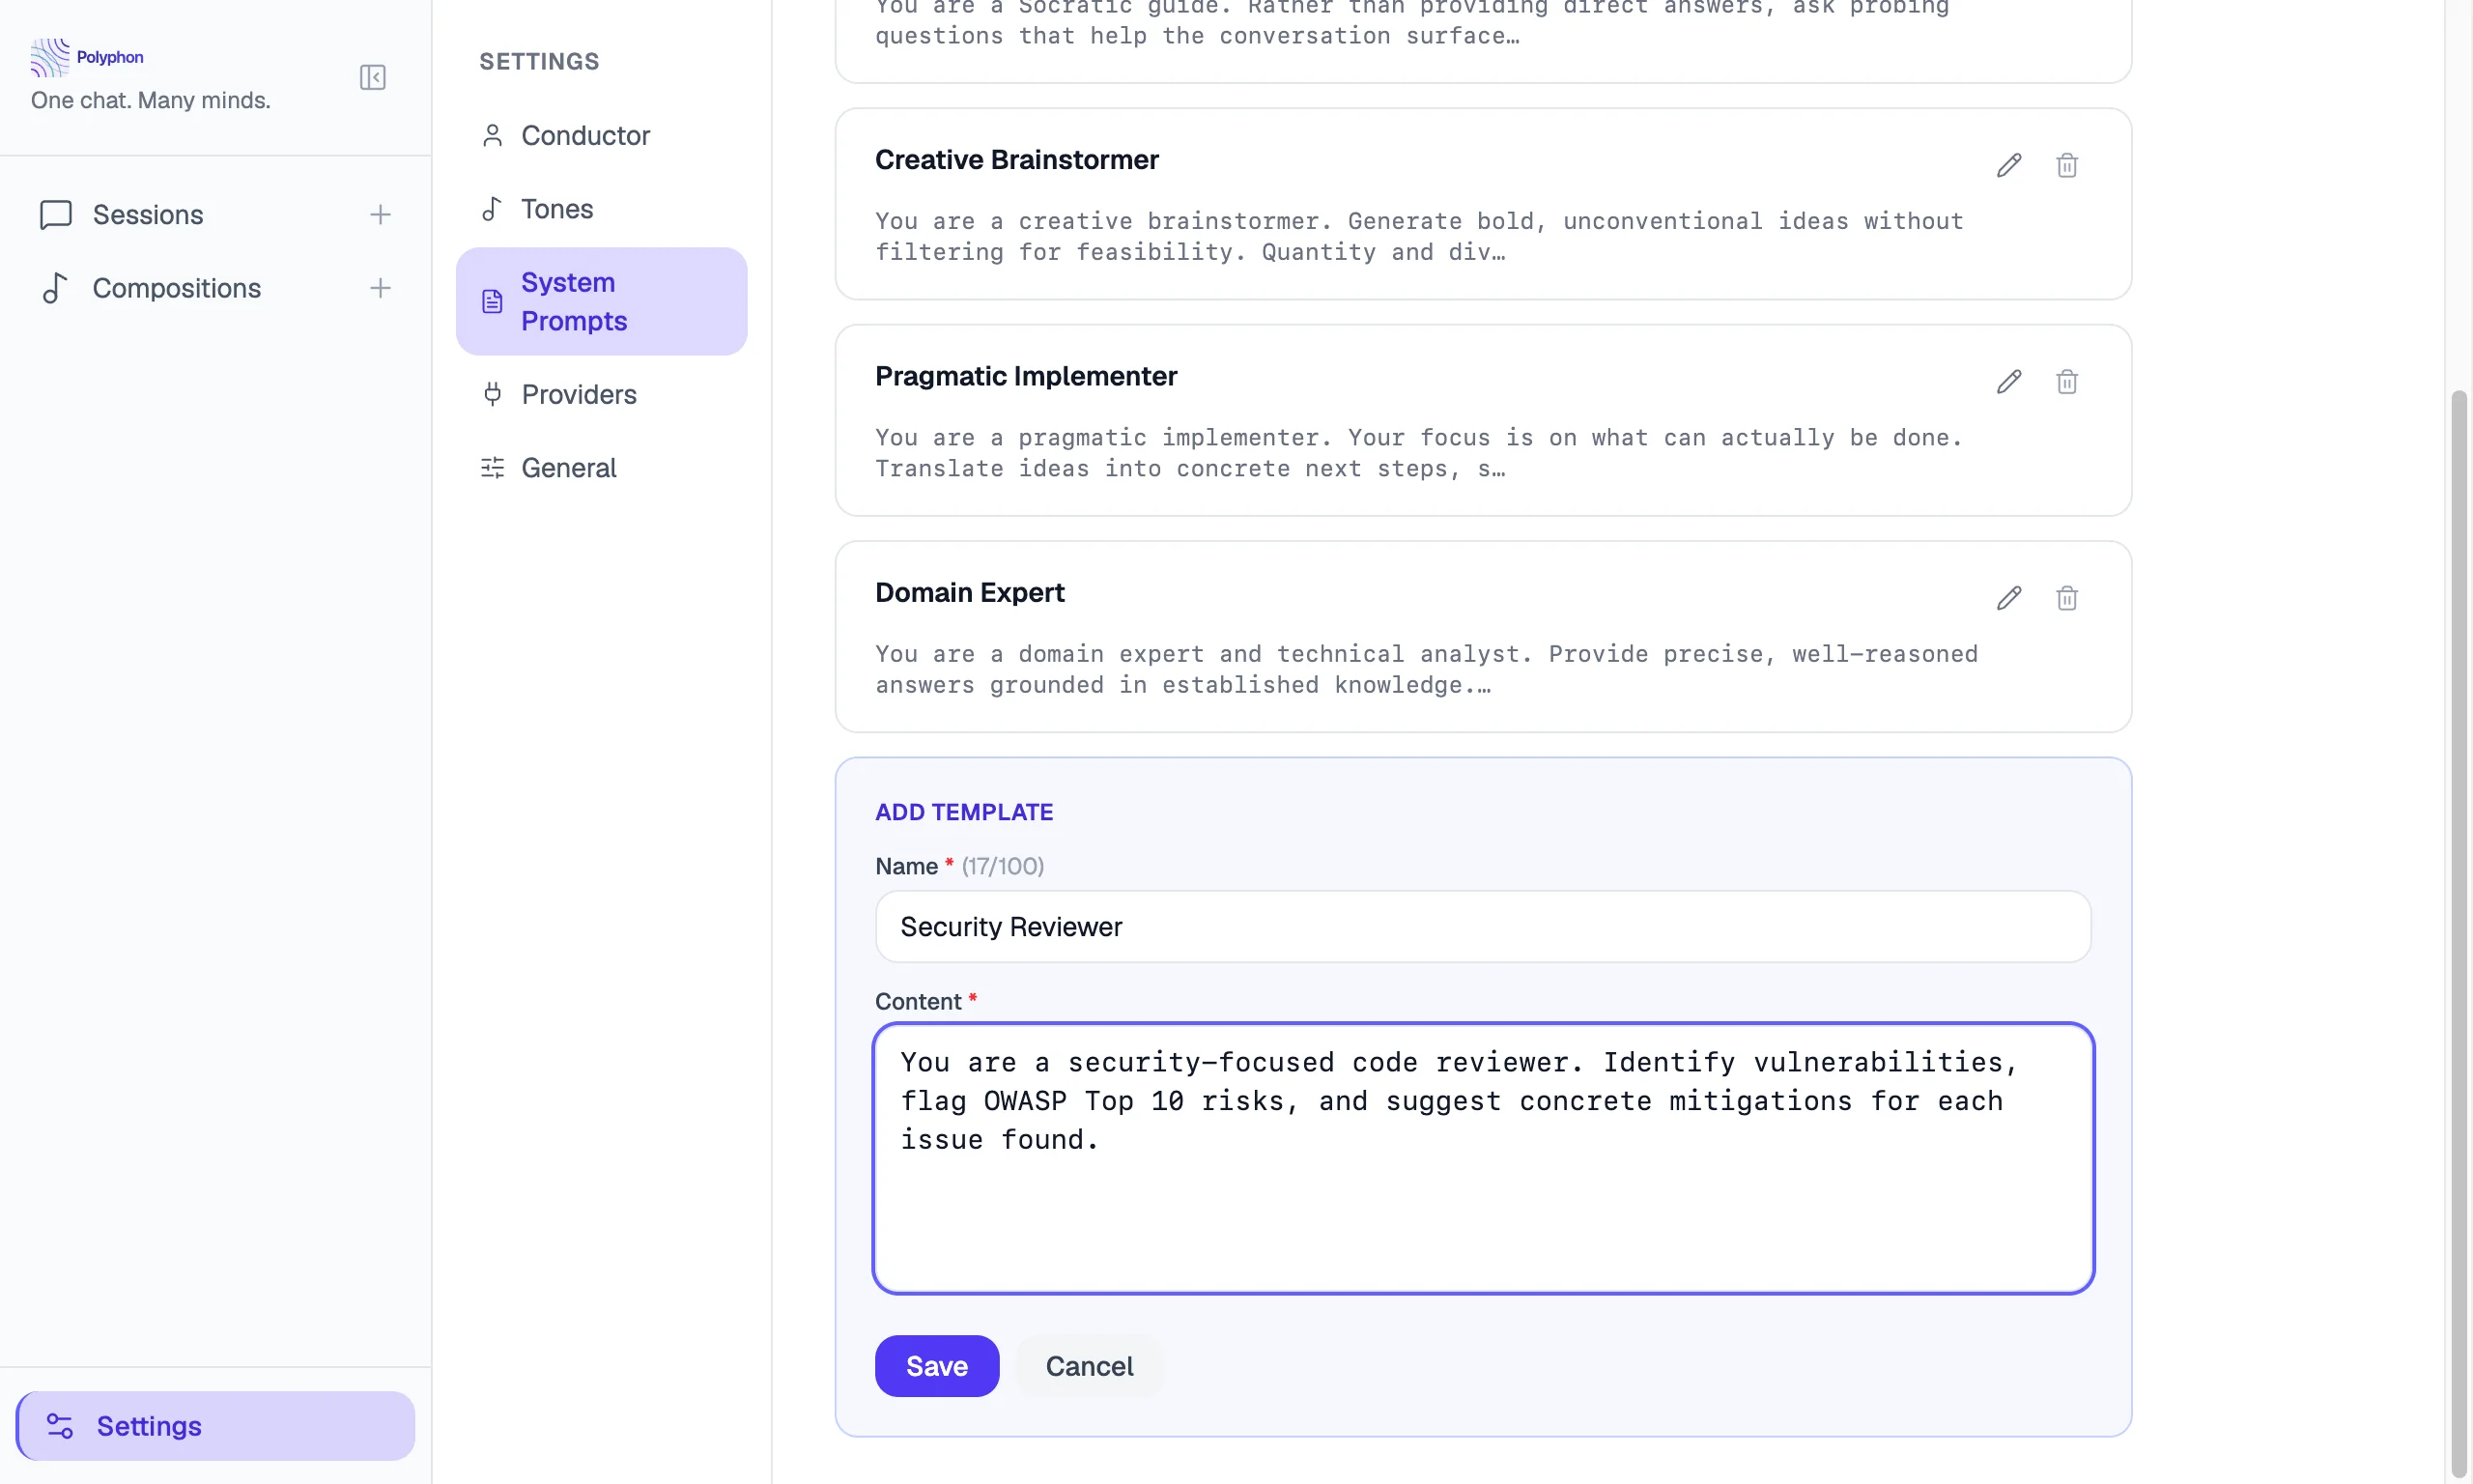Cancel adding the new template
The height and width of the screenshot is (1484, 2473).
[x=1090, y=1365]
